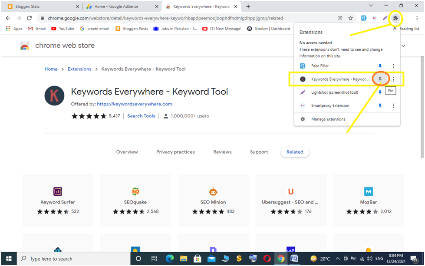
Task: Open the Reading list
Action: tap(409, 29)
